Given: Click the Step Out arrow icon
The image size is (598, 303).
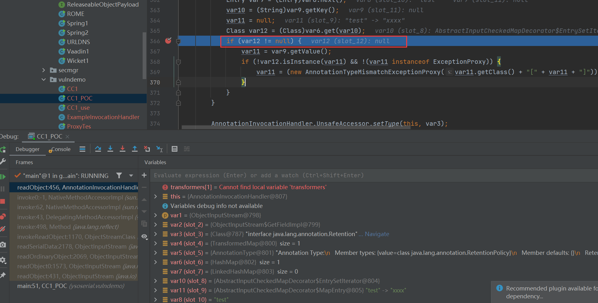Looking at the screenshot, I should [x=135, y=149].
